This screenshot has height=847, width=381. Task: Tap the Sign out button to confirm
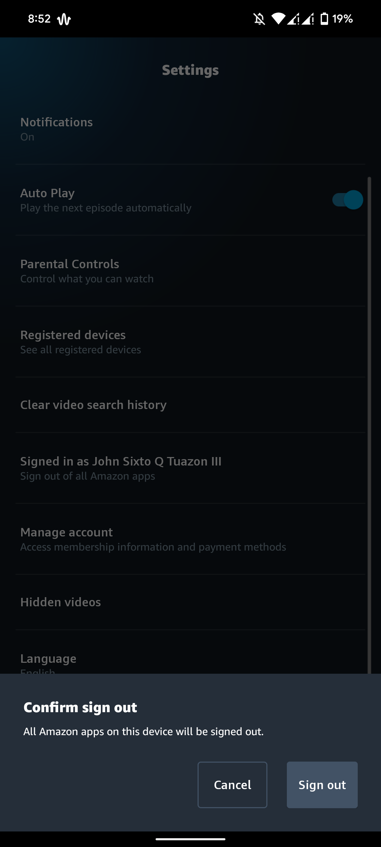[x=322, y=785]
